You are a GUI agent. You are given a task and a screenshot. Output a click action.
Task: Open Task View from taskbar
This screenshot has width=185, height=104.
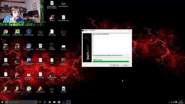40,102
